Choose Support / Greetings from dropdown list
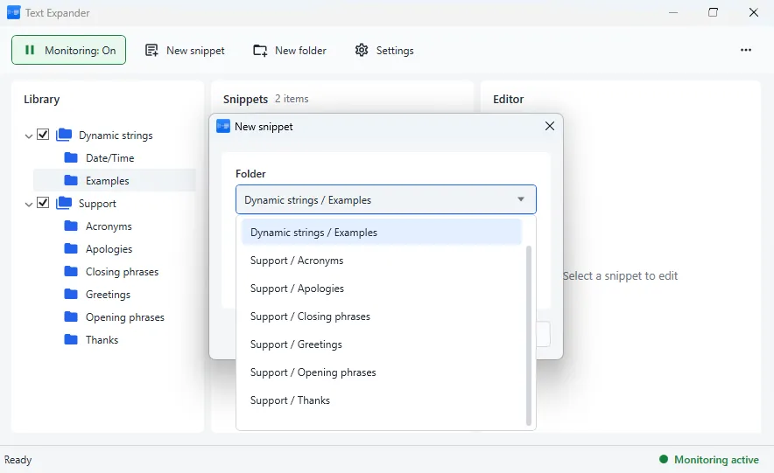Screen dimensions: 774x473 (382, 344)
